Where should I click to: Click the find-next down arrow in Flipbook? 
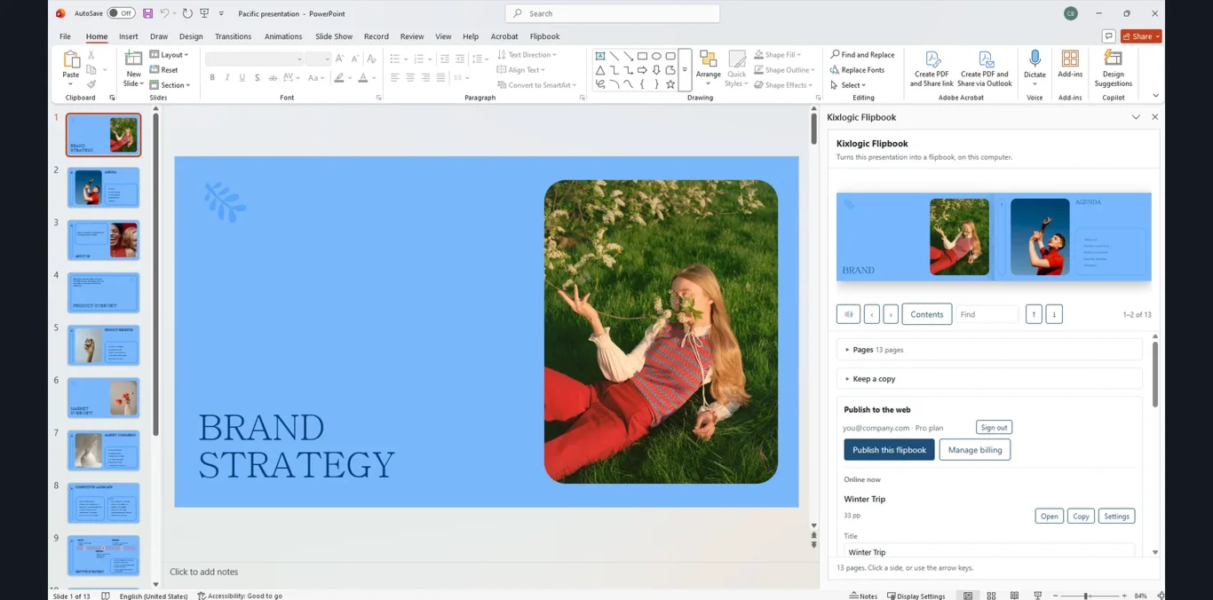pos(1054,314)
